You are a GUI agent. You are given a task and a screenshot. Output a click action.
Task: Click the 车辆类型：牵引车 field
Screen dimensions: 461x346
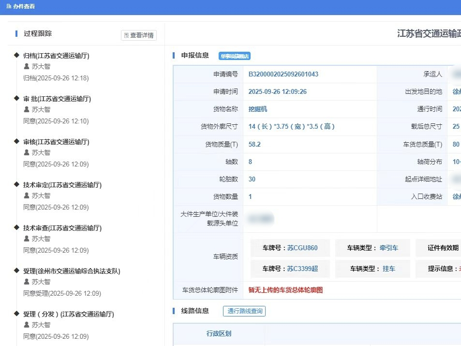click(372, 248)
